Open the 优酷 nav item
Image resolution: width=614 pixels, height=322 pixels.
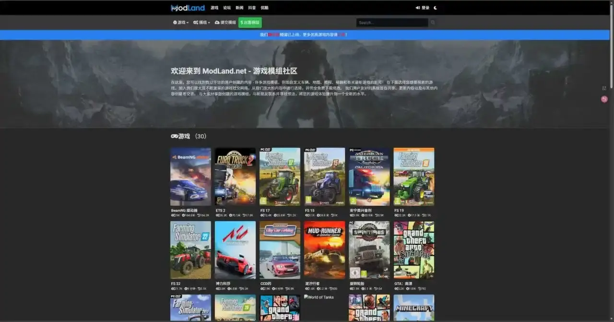tap(264, 8)
